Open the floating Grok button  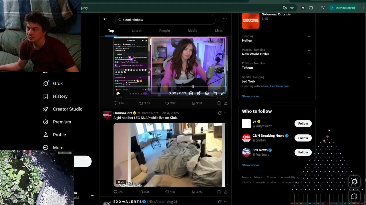pyautogui.click(x=354, y=182)
